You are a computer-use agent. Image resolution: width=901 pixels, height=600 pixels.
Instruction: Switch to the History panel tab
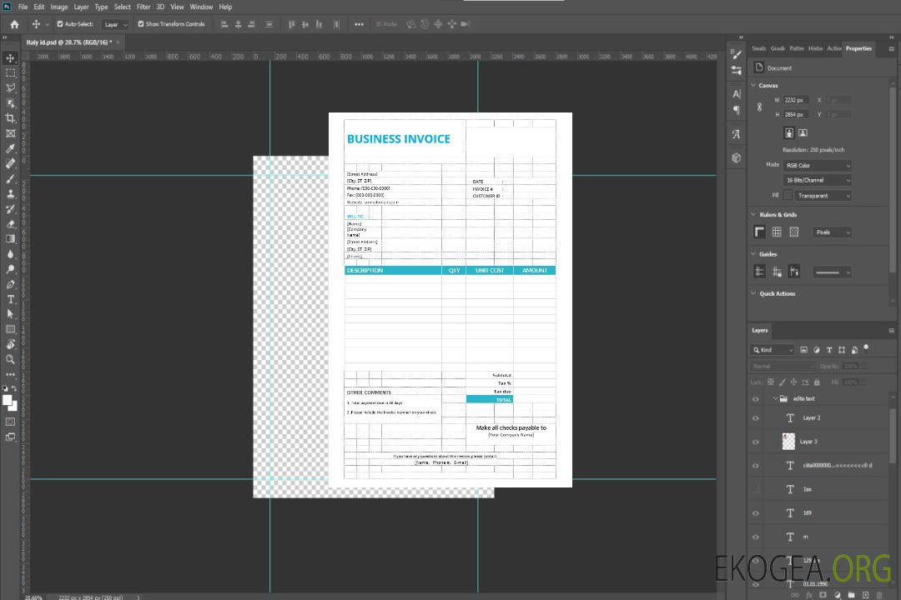(x=815, y=49)
